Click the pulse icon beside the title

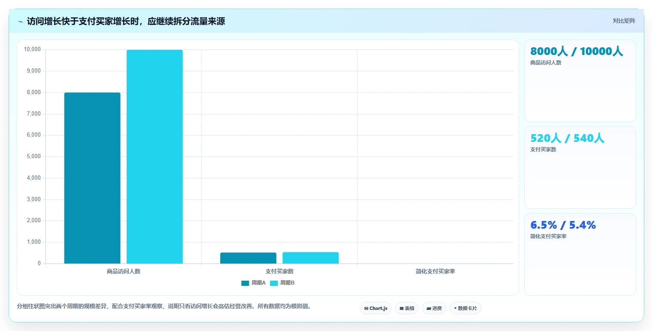coord(20,21)
